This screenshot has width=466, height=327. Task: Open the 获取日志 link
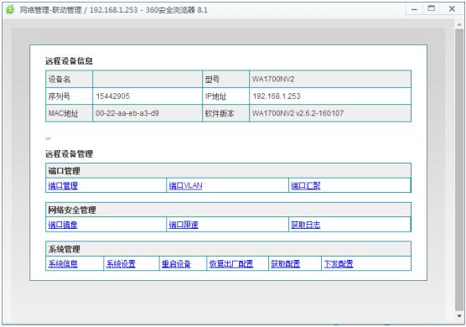[x=306, y=225]
